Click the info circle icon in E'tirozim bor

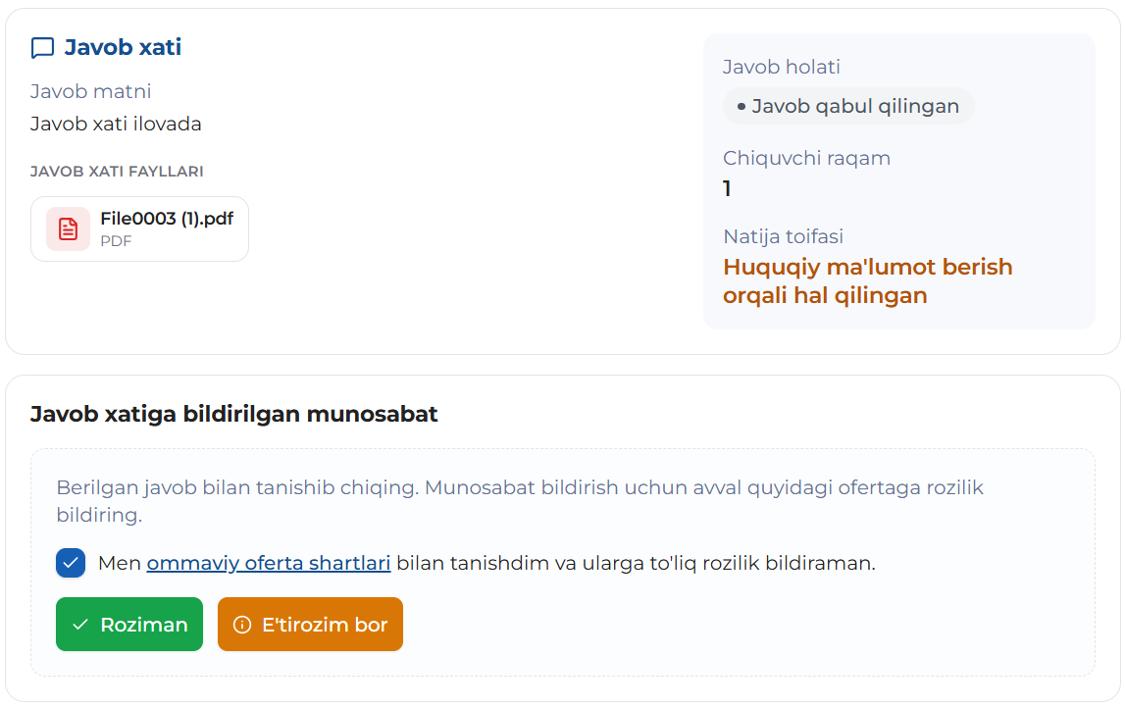[242, 625]
